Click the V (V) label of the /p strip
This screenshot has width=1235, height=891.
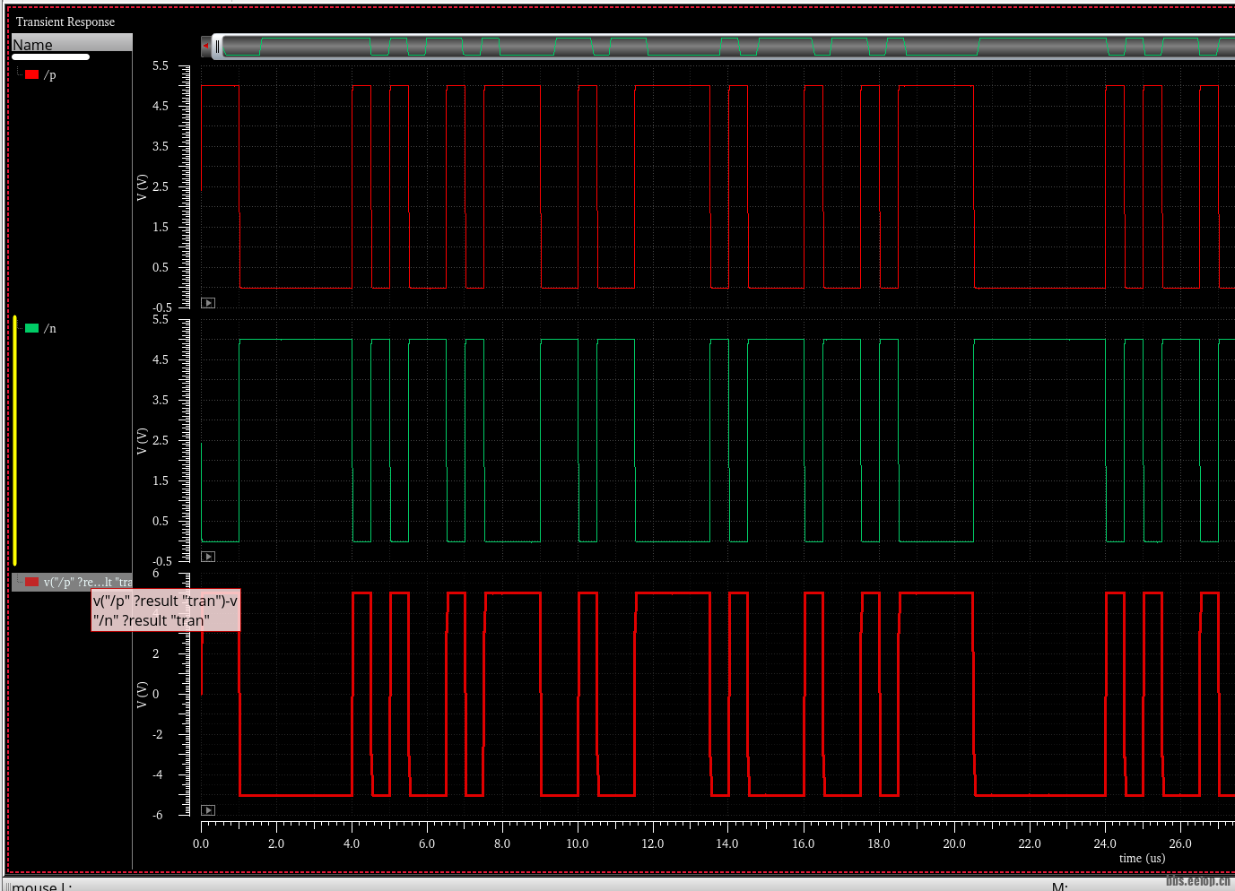(142, 186)
